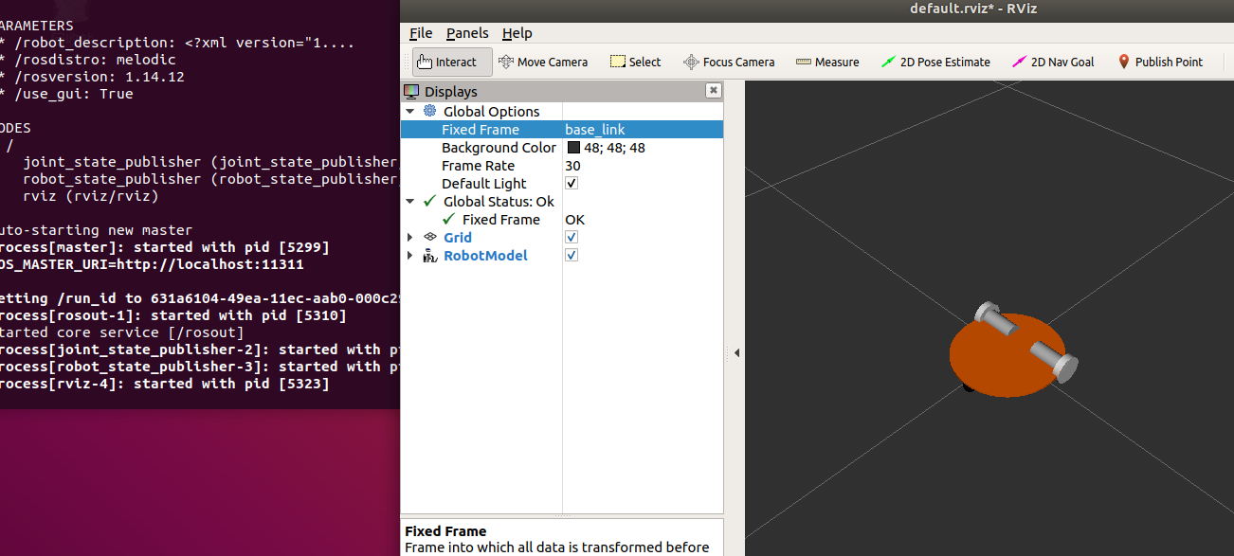
Task: Toggle Grid display visibility
Action: coord(571,237)
